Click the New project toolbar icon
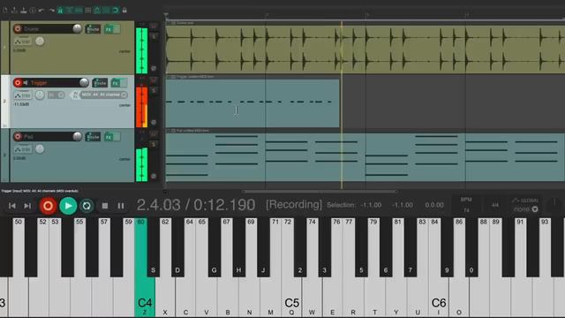This screenshot has width=565, height=318. click(x=5, y=11)
